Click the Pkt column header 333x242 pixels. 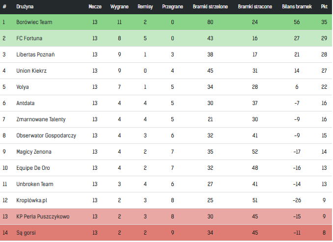[324, 7]
